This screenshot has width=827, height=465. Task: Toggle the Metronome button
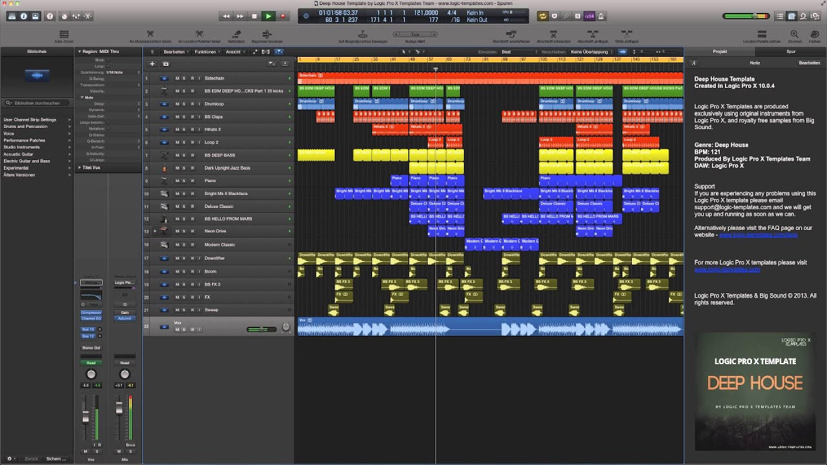[x=601, y=16]
